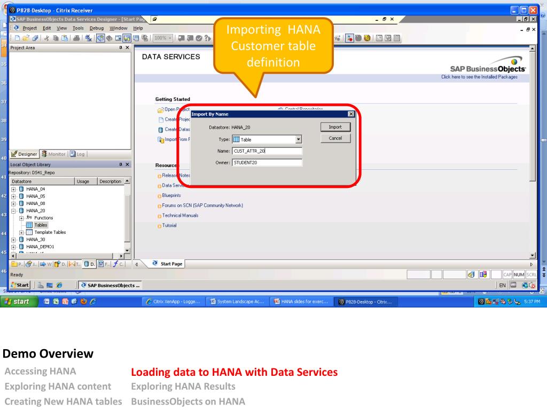This screenshot has height=410, width=547.
Task: Open the Window menu
Action: [118, 28]
